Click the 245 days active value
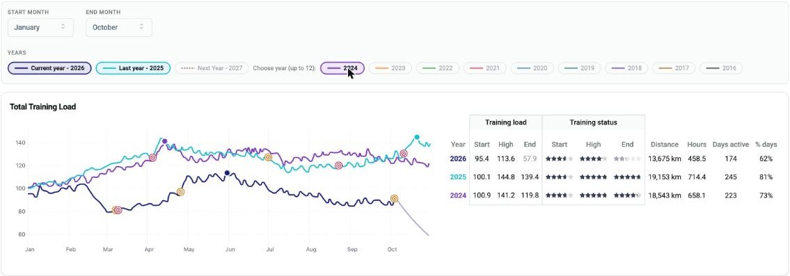 [x=730, y=177]
